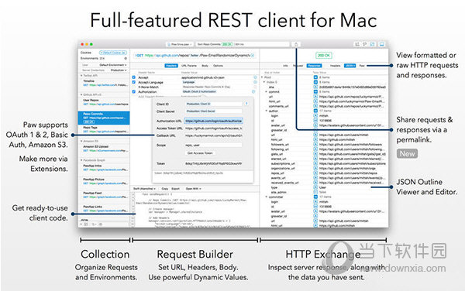Click the comments_url key in outline

(x=278, y=106)
